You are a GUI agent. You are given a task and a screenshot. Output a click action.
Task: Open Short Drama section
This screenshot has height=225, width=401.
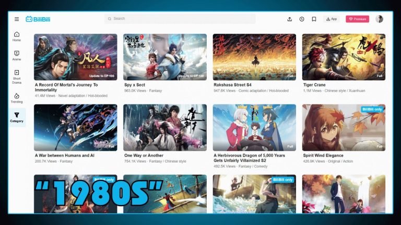[x=17, y=76]
